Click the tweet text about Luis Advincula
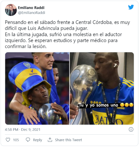This screenshot has width=139, height=147. [x=67, y=34]
